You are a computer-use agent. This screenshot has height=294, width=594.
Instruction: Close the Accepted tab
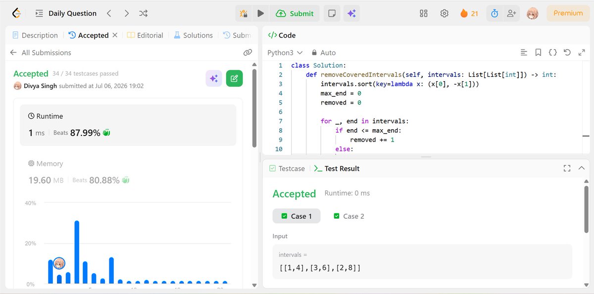tap(115, 35)
